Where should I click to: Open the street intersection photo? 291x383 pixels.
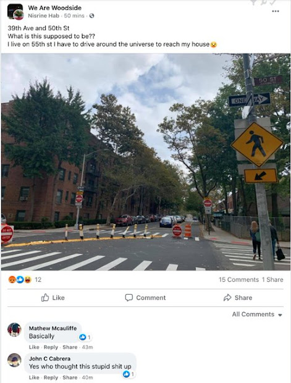pos(146,162)
